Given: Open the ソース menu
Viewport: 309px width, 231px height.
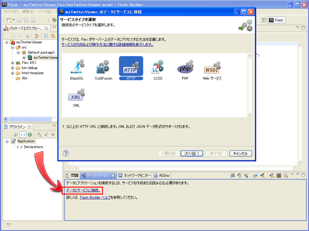Looking at the screenshot, I should pos(44,12).
